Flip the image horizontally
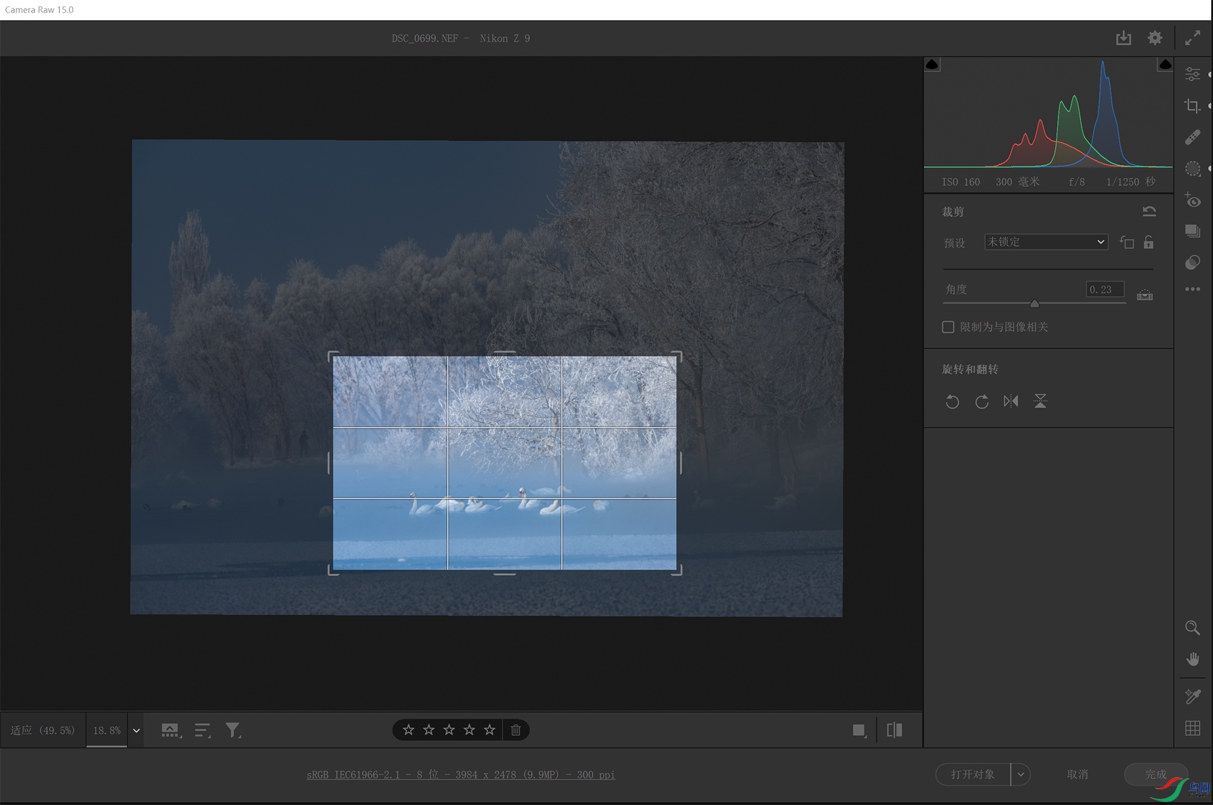The image size is (1213, 805). (1010, 401)
